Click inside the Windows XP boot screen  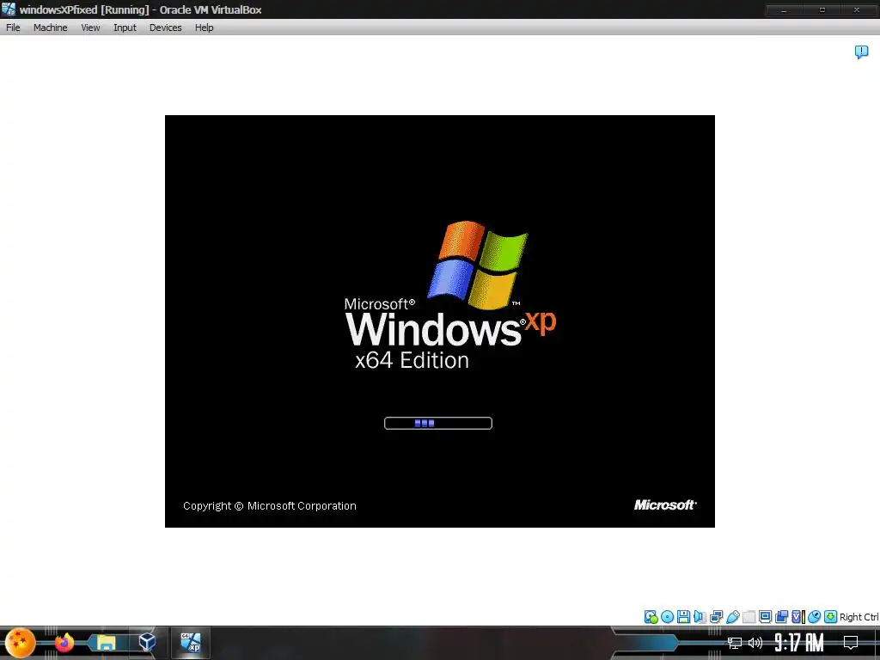(439, 321)
